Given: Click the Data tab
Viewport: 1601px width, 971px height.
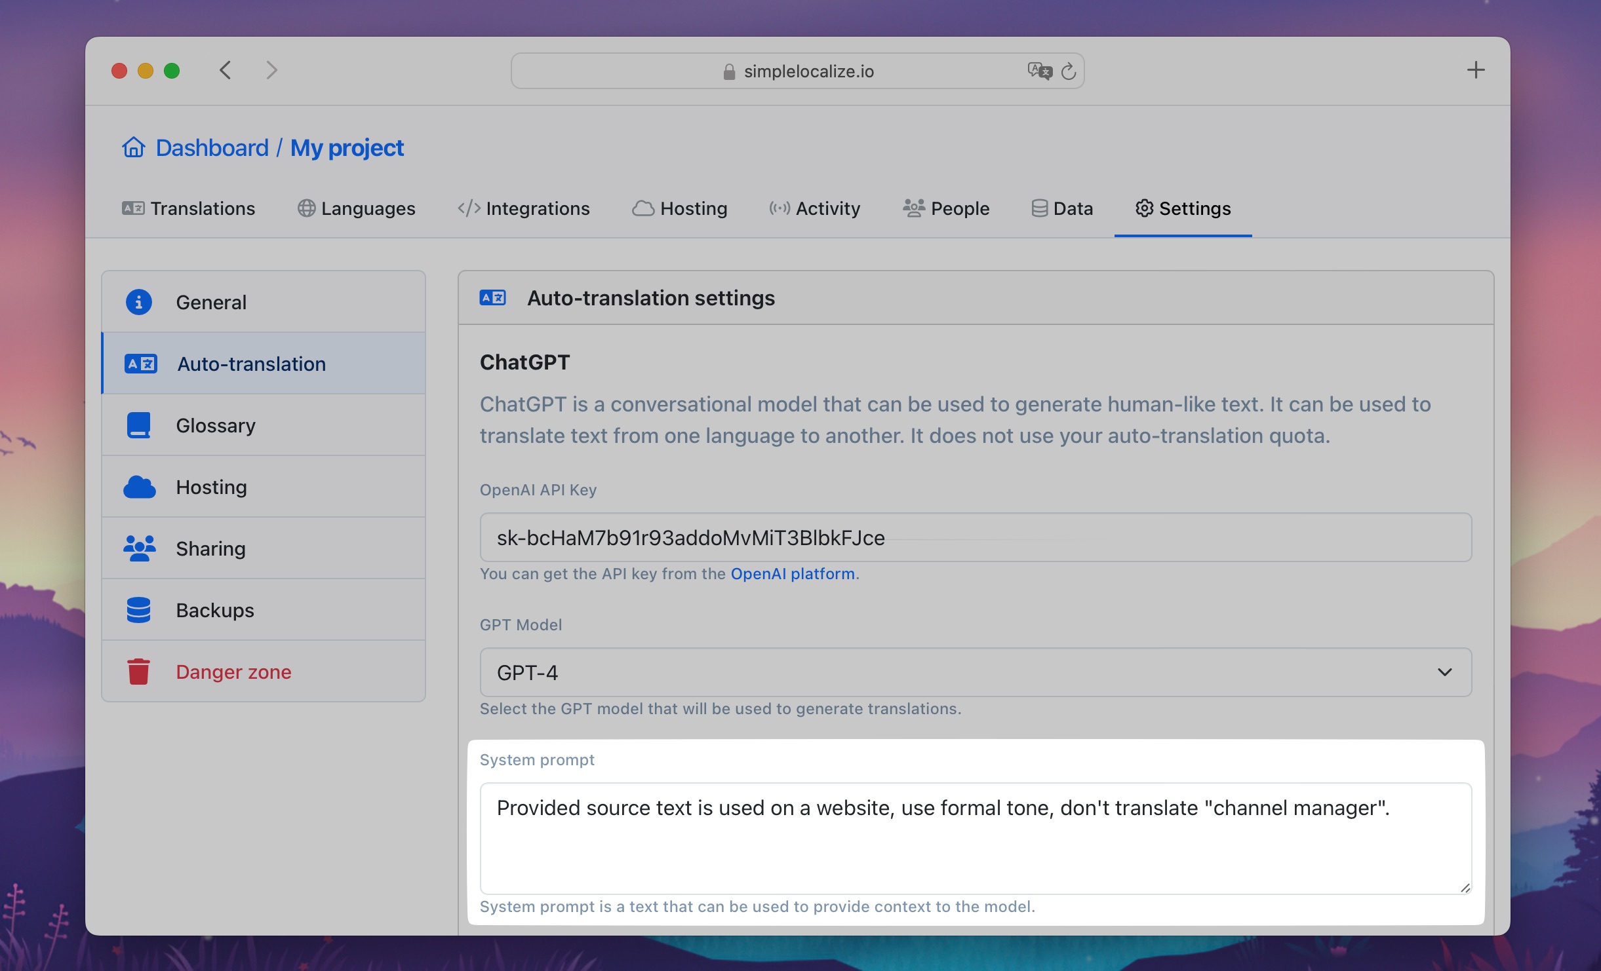Looking at the screenshot, I should coord(1063,208).
